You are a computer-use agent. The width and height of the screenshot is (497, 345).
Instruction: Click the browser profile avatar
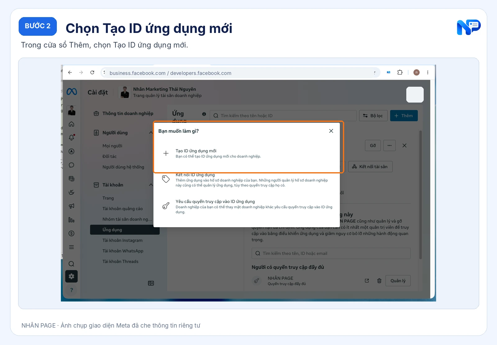(x=417, y=72)
